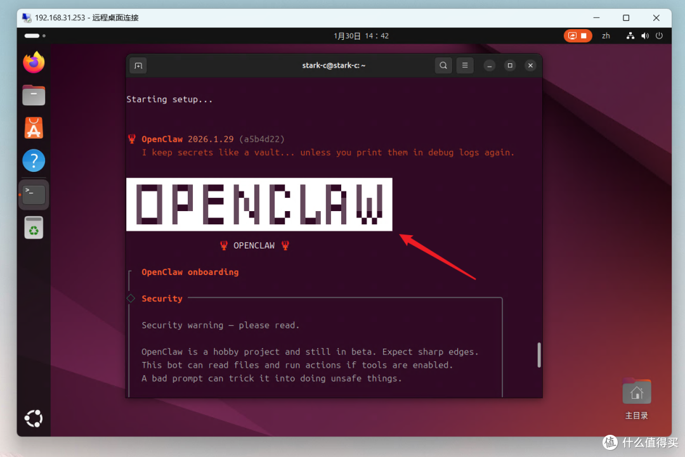Open the clock showing 1月30日 14:42
This screenshot has width=685, height=457.
pos(362,35)
